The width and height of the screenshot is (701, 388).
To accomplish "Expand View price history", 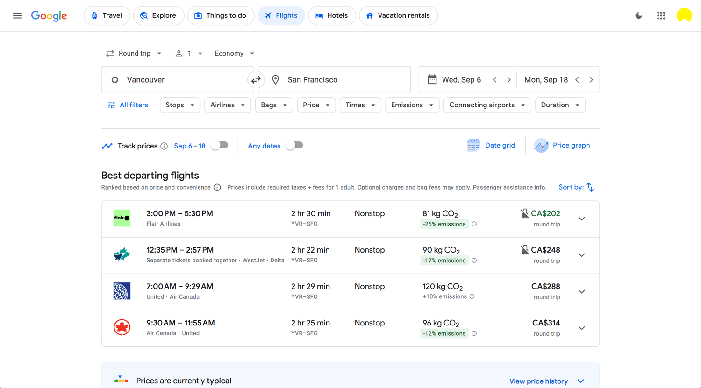I will click(547, 381).
